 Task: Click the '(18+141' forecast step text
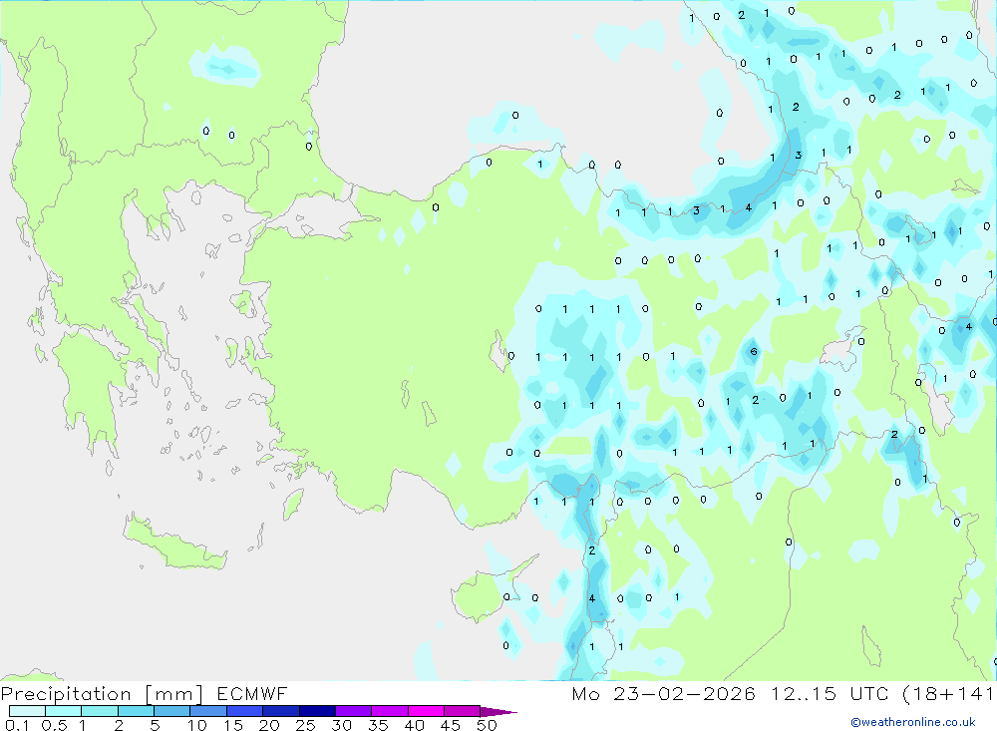pyautogui.click(x=947, y=693)
